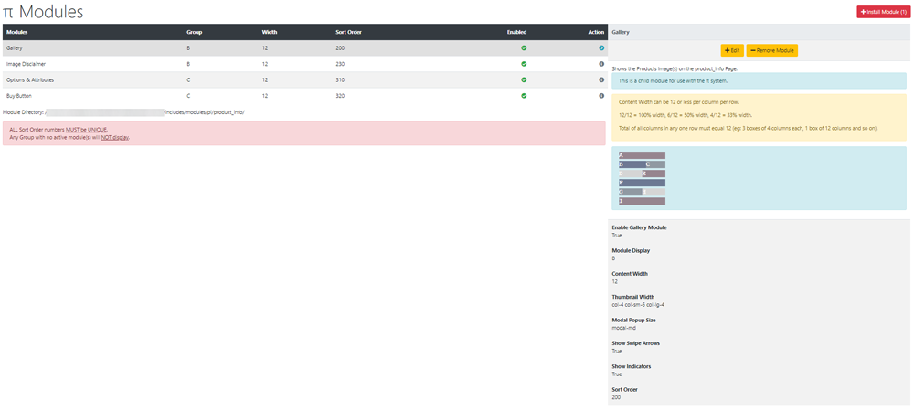Select the Image Disclaimer module name
Image resolution: width=914 pixels, height=411 pixels.
point(26,63)
